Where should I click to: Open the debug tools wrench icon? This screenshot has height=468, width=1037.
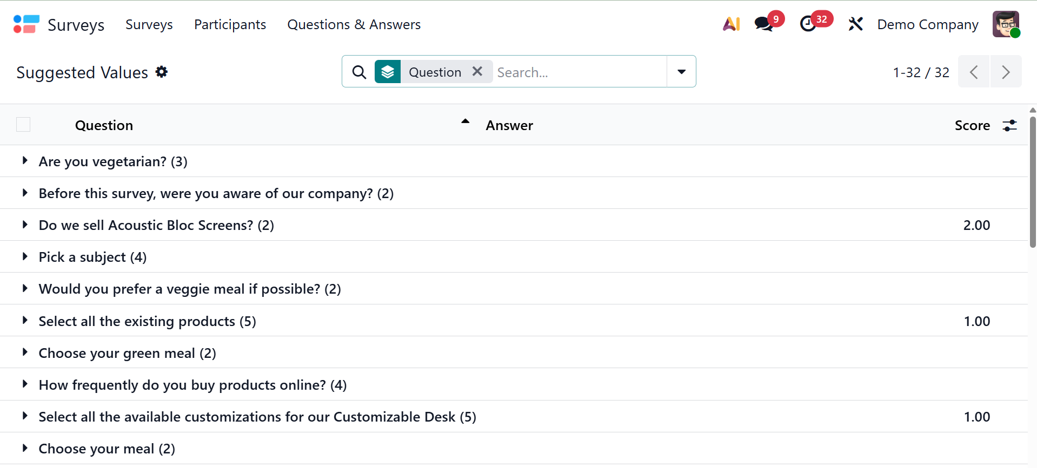tap(855, 24)
